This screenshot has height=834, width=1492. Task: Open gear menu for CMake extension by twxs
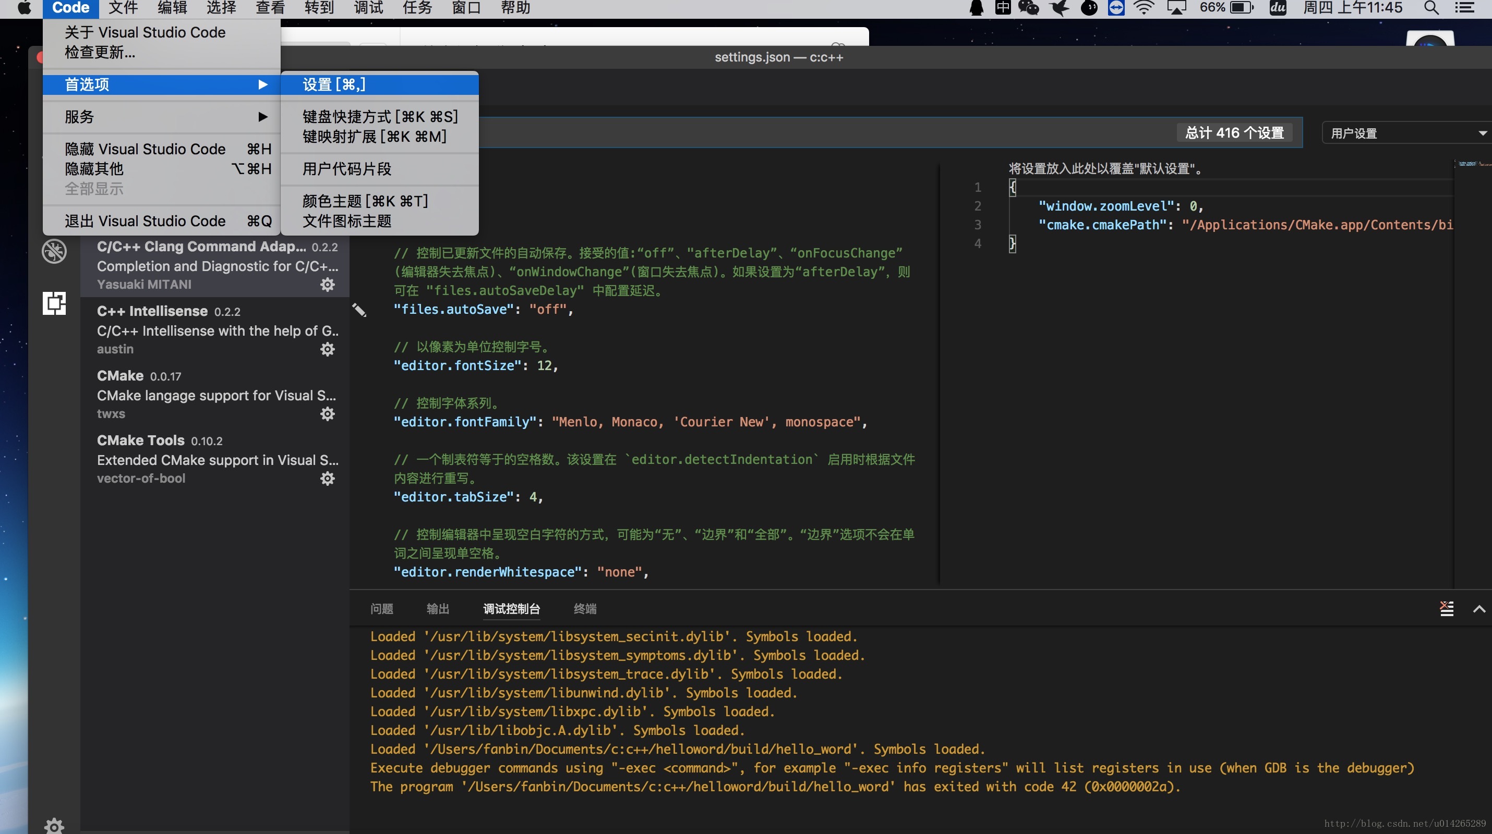coord(328,414)
